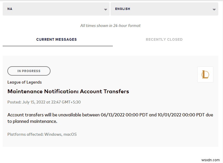Screen dimensions: 223x163
Task: Switch to the Current Messages tab
Action: 56,40
